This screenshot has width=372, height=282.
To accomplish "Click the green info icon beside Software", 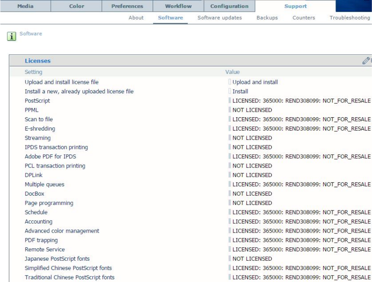I will click(11, 37).
